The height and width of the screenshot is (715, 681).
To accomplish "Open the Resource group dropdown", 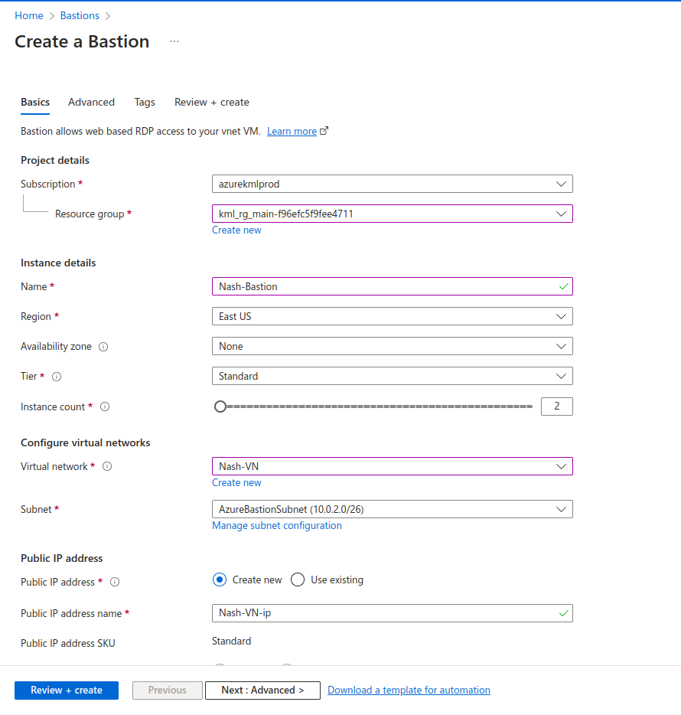I will pos(392,214).
